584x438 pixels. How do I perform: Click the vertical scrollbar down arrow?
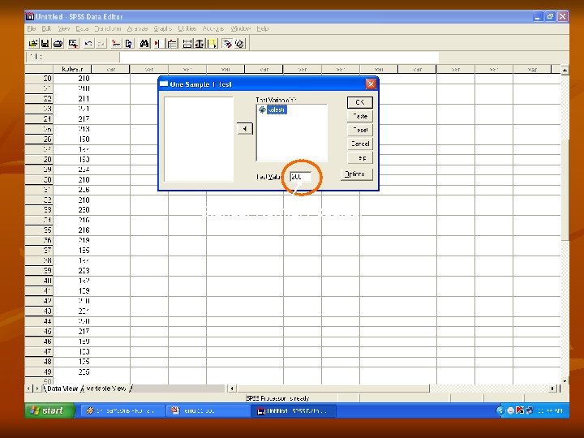click(x=565, y=380)
